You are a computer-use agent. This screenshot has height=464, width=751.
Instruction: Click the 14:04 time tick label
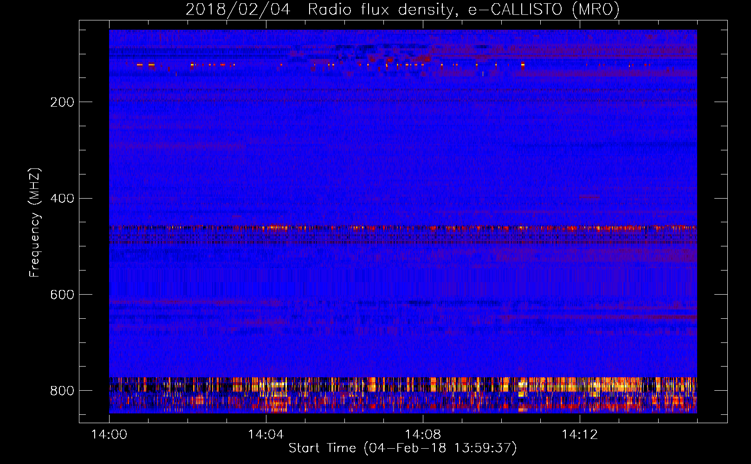point(266,435)
